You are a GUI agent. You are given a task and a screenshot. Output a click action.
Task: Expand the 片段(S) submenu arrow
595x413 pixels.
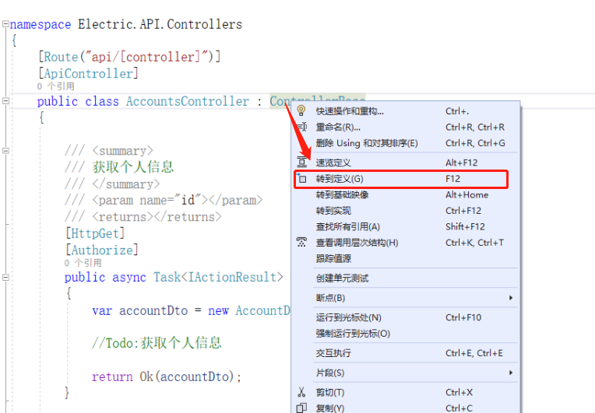click(x=511, y=373)
